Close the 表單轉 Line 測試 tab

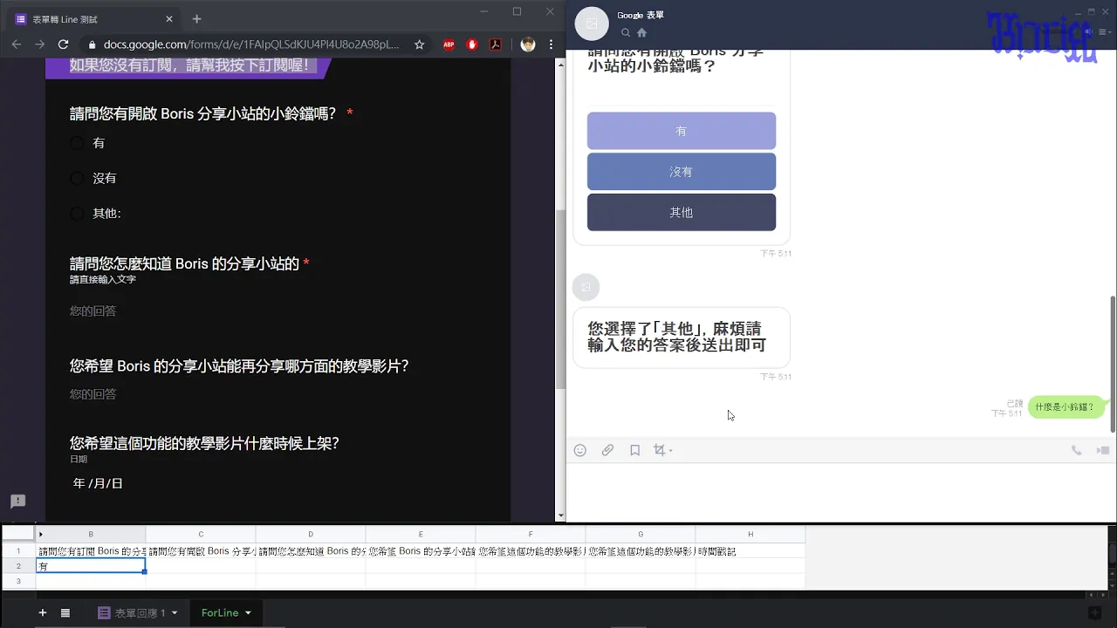click(169, 18)
